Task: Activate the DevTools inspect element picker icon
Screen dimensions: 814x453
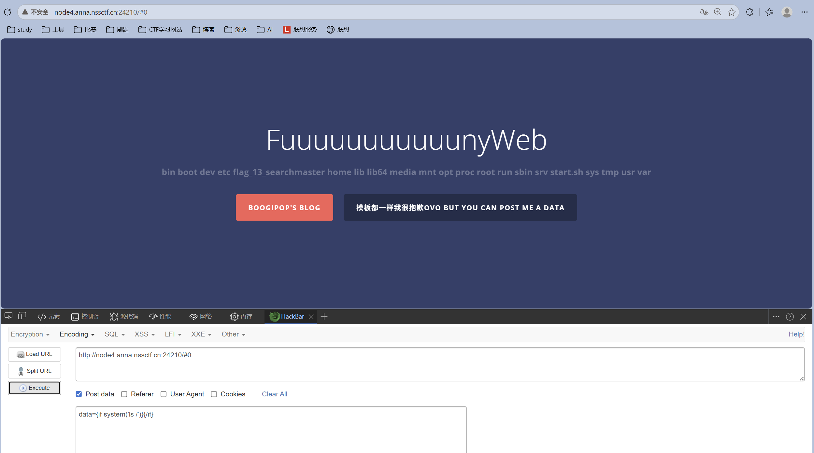Action: click(x=8, y=316)
